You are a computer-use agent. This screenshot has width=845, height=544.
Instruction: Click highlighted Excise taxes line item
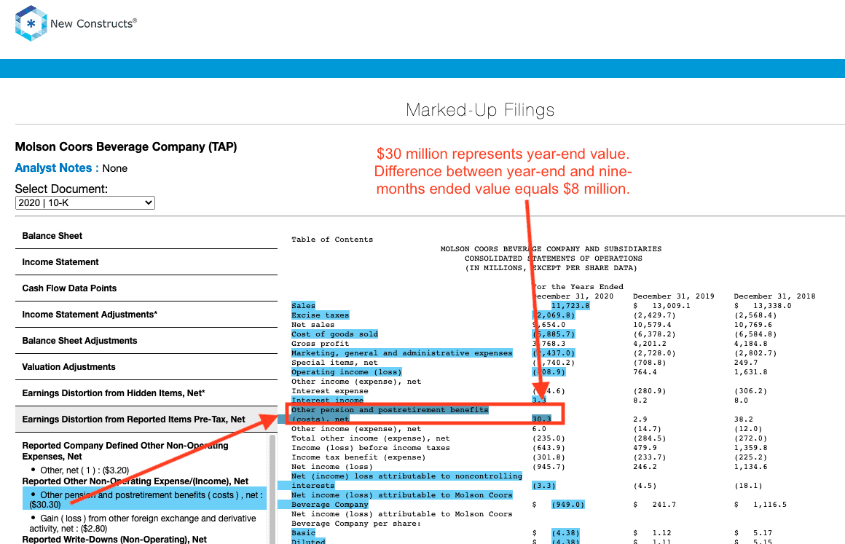[320, 315]
